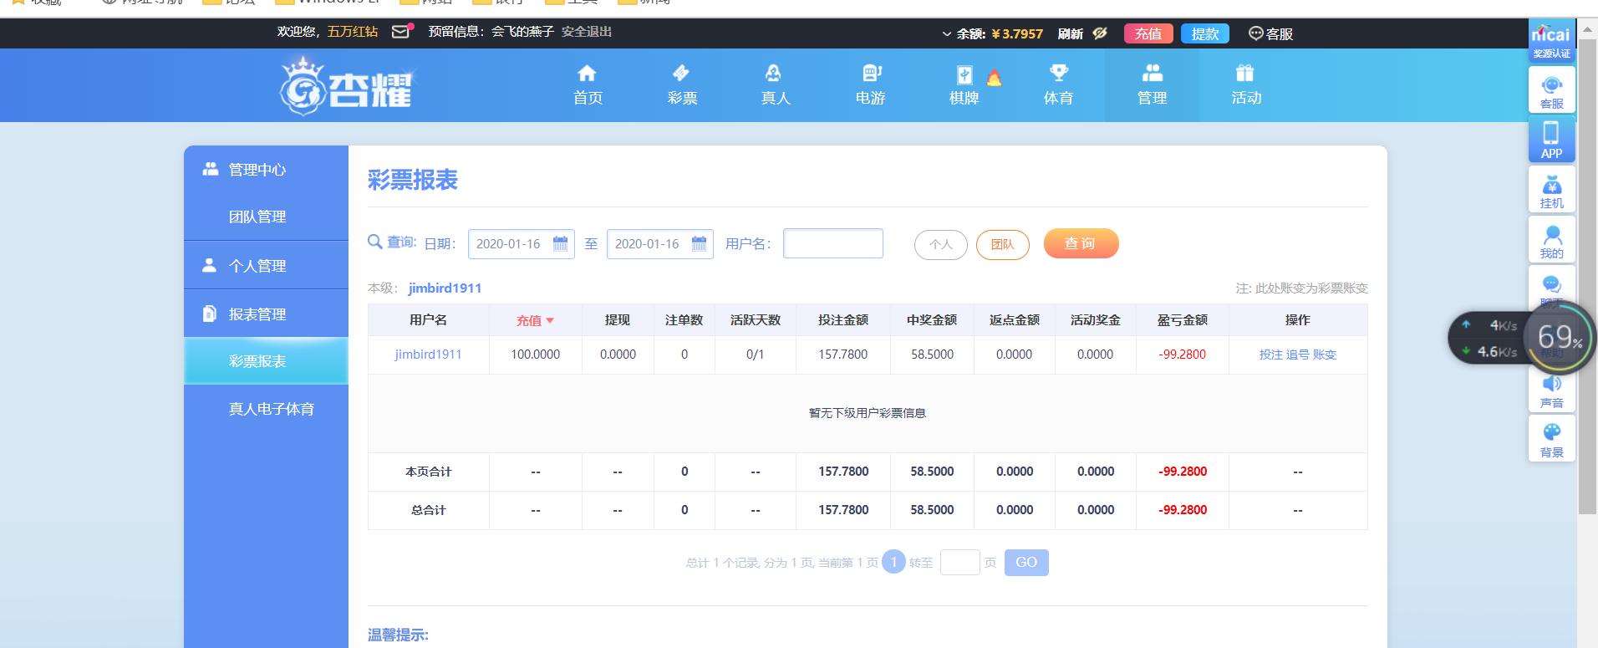
Task: Open the APP download sidebar icon
Action: tap(1551, 140)
